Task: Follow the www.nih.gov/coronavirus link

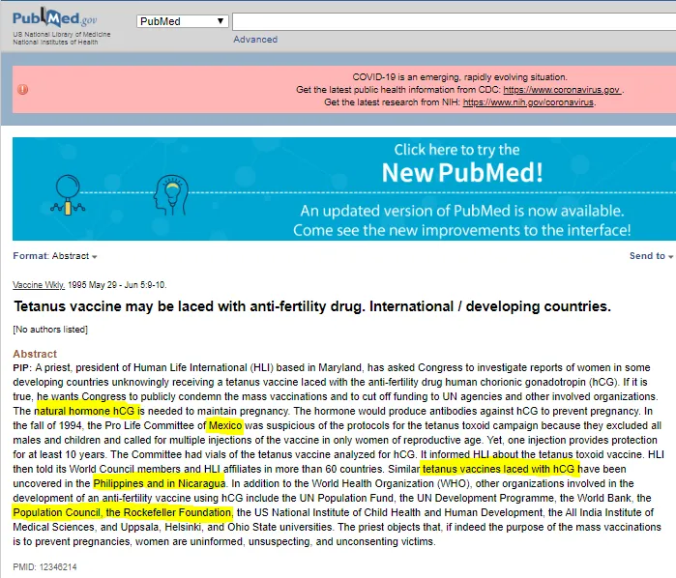Action: [528, 102]
